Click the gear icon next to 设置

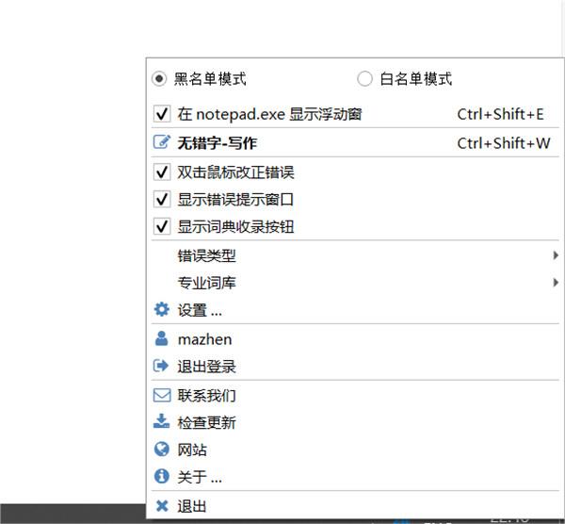[x=161, y=310]
